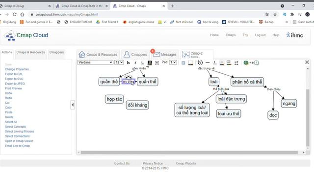314x176 pixels.
Task: Click the Cmap Cloud logo
Action: tap(26, 36)
